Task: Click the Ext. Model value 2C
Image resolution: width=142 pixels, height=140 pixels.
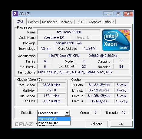Action: click(x=84, y=67)
